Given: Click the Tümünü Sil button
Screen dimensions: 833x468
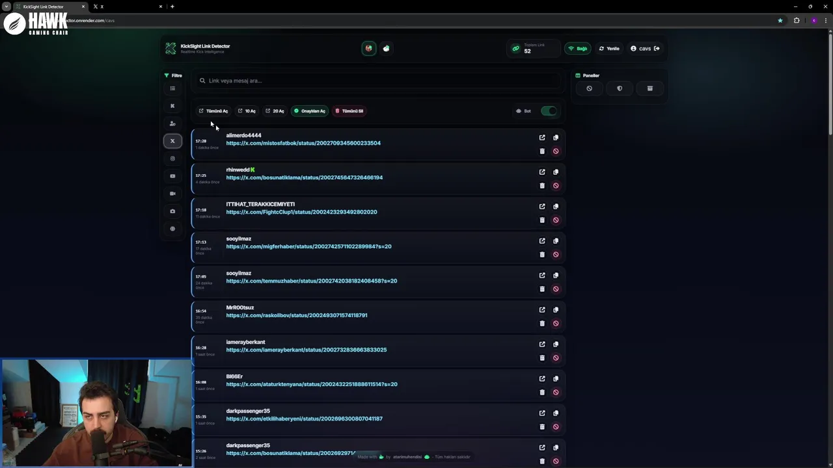Looking at the screenshot, I should tap(349, 111).
